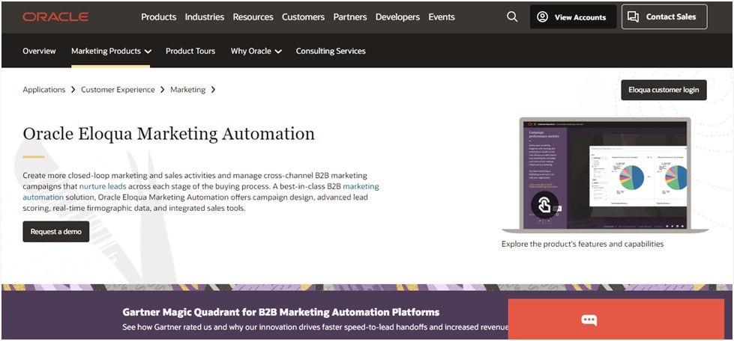This screenshot has height=341, width=734.
Task: Click the play icon on laptop preview
Action: (544, 205)
